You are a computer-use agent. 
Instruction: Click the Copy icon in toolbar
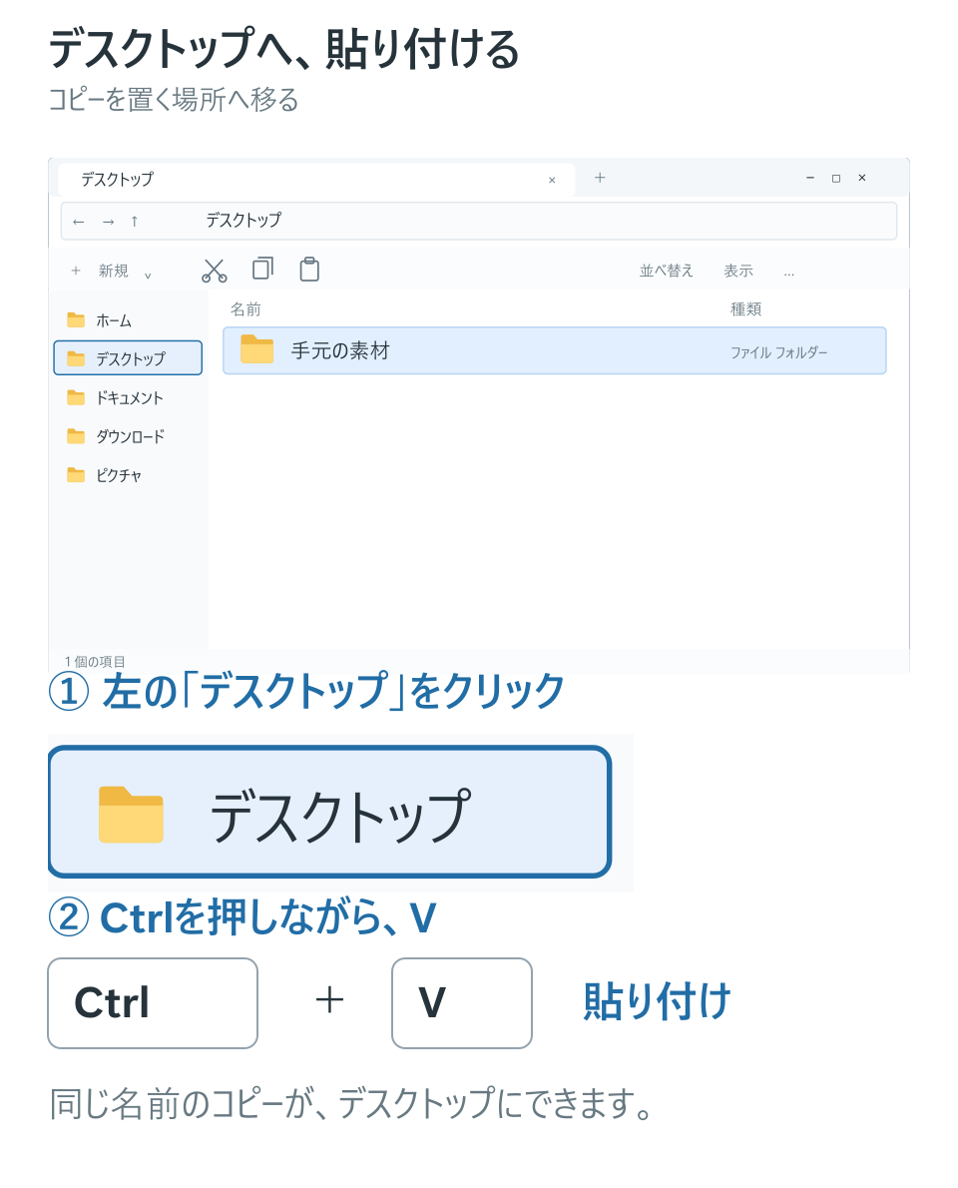coord(262,269)
